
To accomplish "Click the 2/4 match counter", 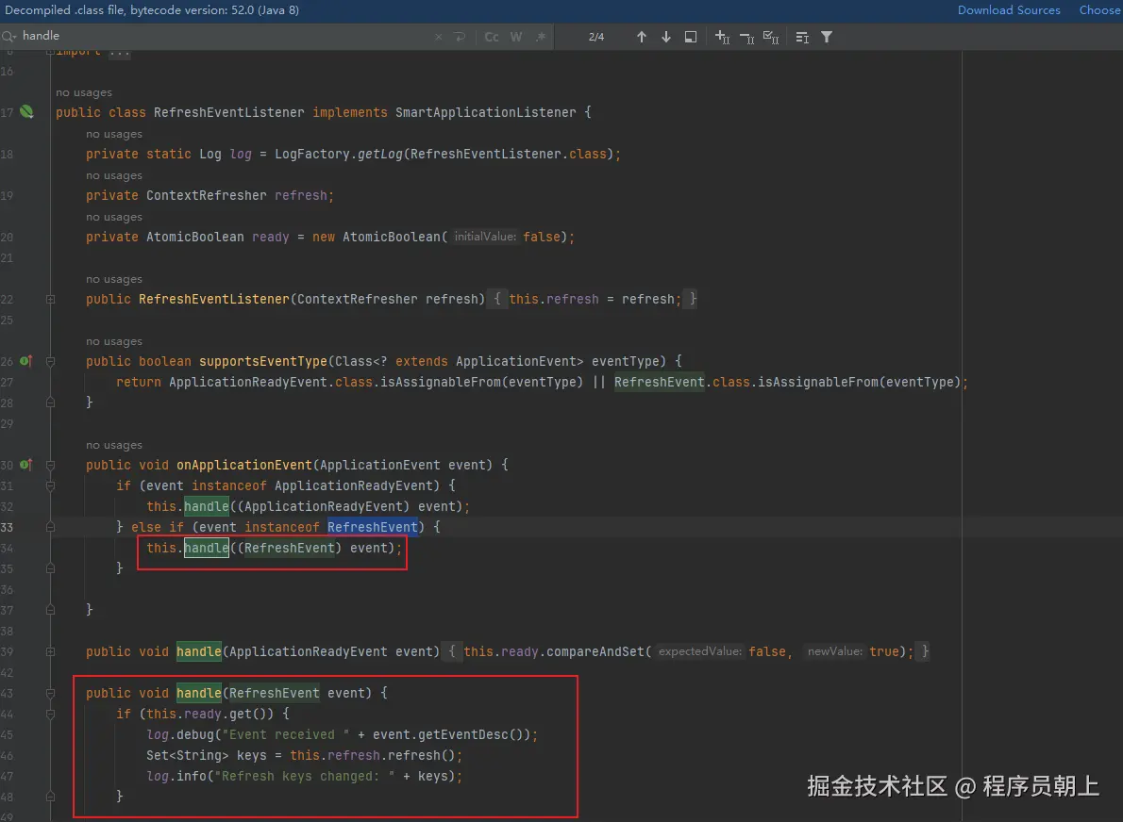I will point(595,37).
